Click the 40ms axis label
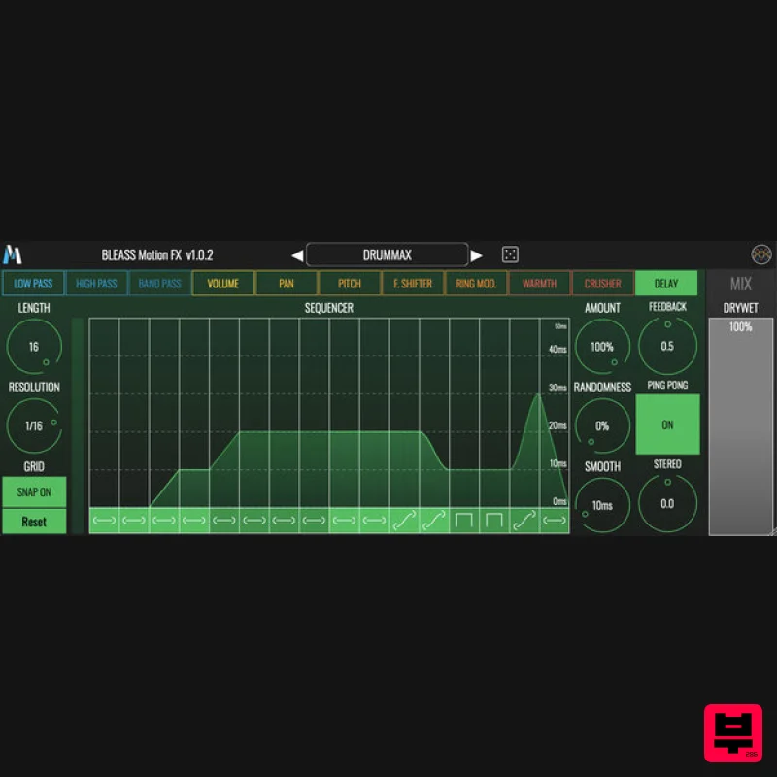Screen dimensions: 777x777 pyautogui.click(x=557, y=350)
